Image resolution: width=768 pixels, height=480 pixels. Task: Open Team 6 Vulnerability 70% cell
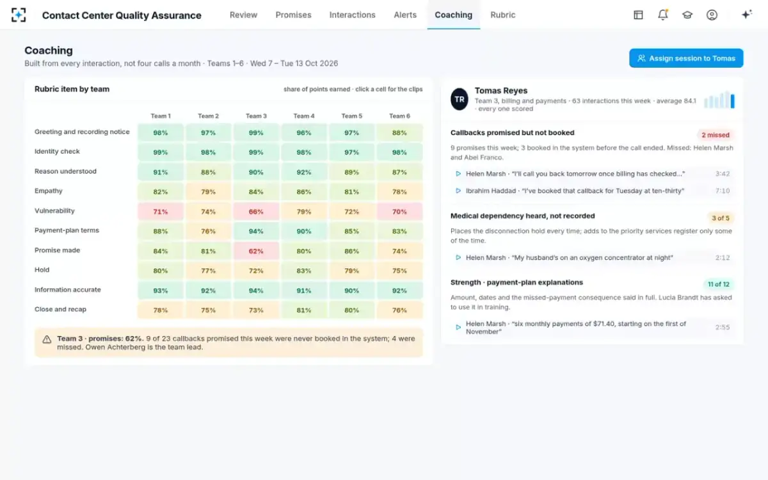[399, 211]
